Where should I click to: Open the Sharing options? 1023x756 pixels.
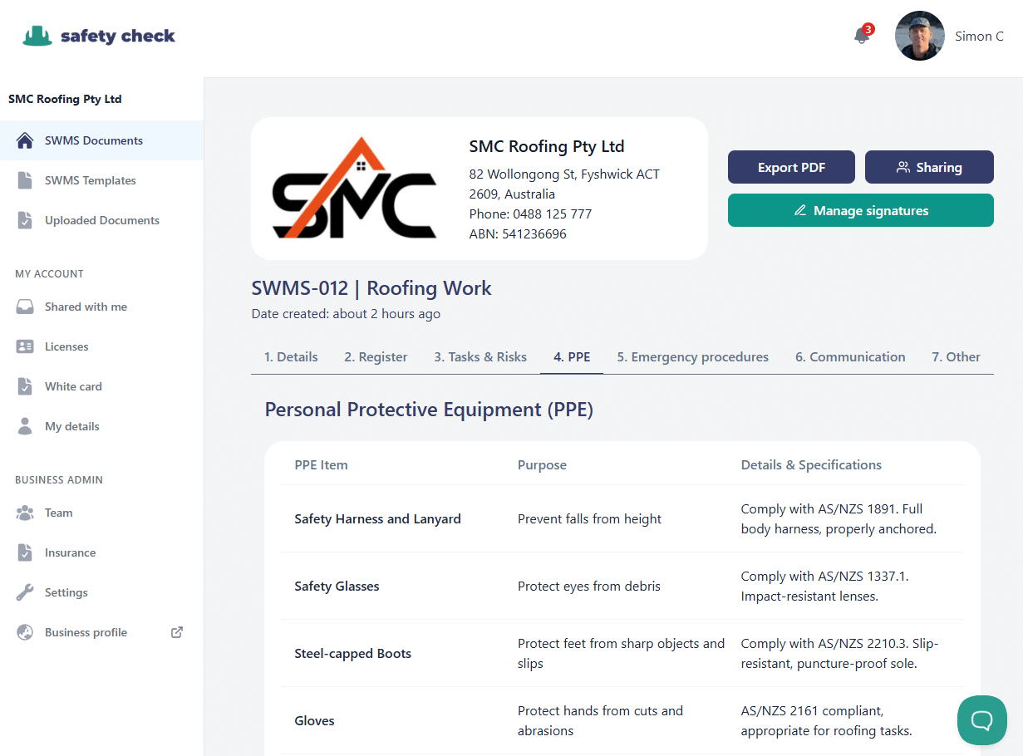[x=929, y=167]
